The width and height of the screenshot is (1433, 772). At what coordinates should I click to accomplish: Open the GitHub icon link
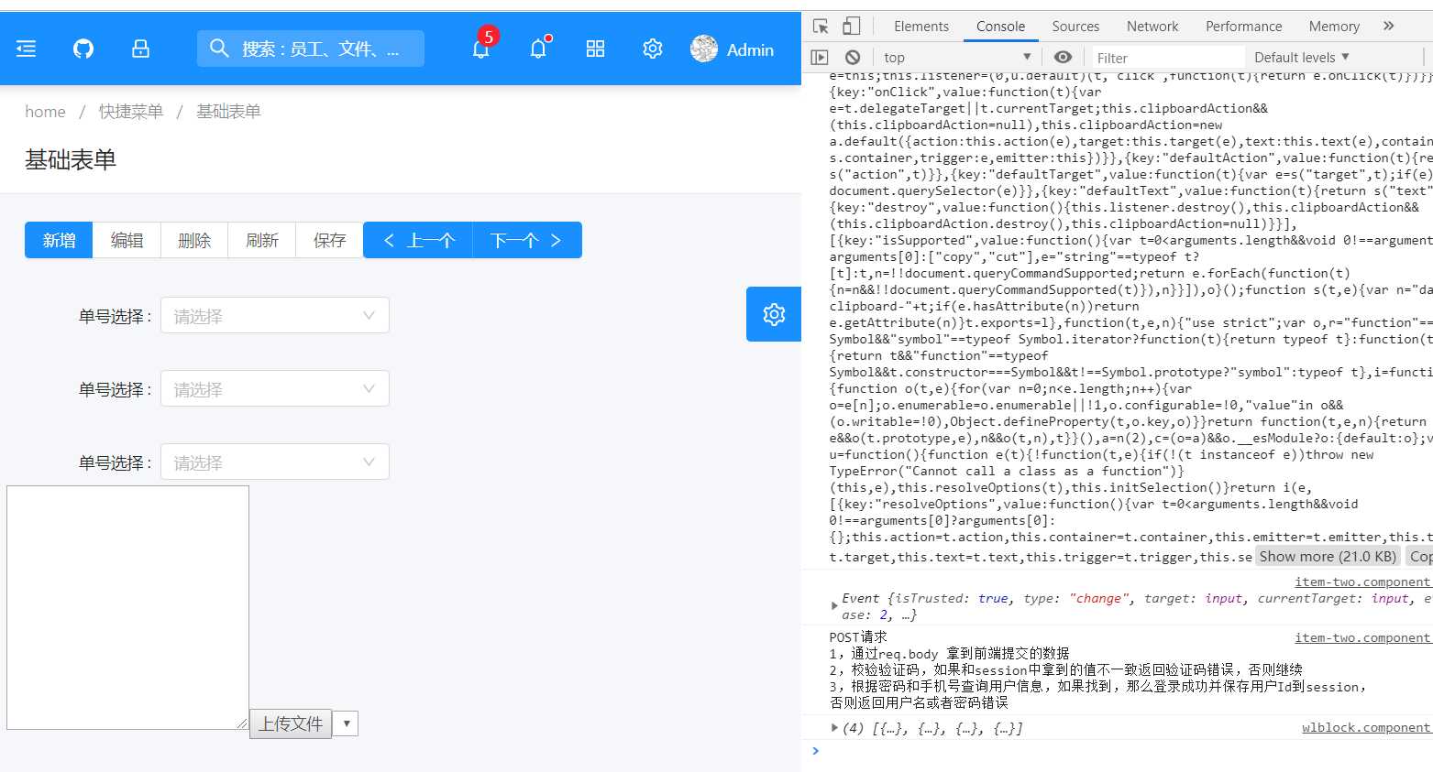83,49
